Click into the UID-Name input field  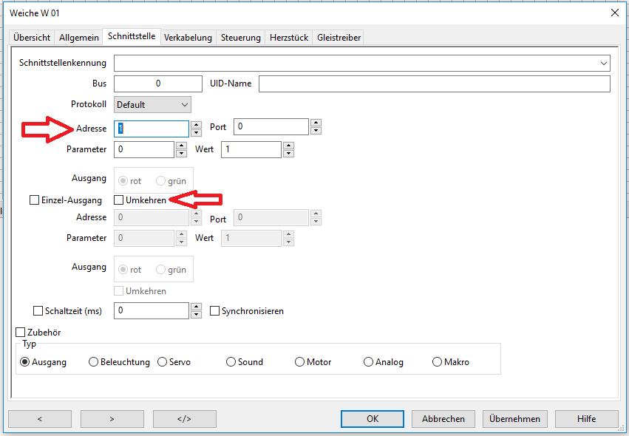[x=434, y=84]
